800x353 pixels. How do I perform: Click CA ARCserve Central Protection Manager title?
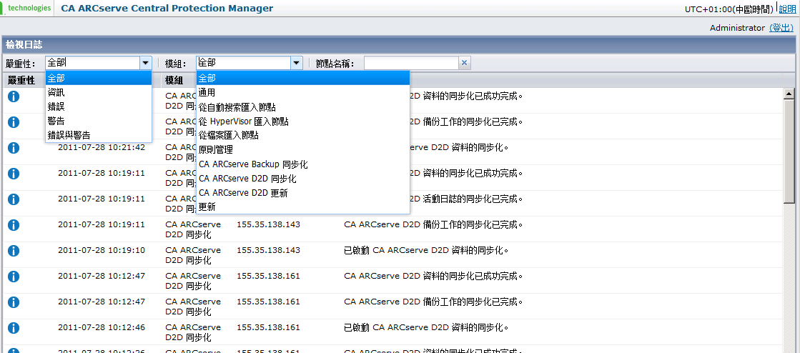[x=167, y=8]
